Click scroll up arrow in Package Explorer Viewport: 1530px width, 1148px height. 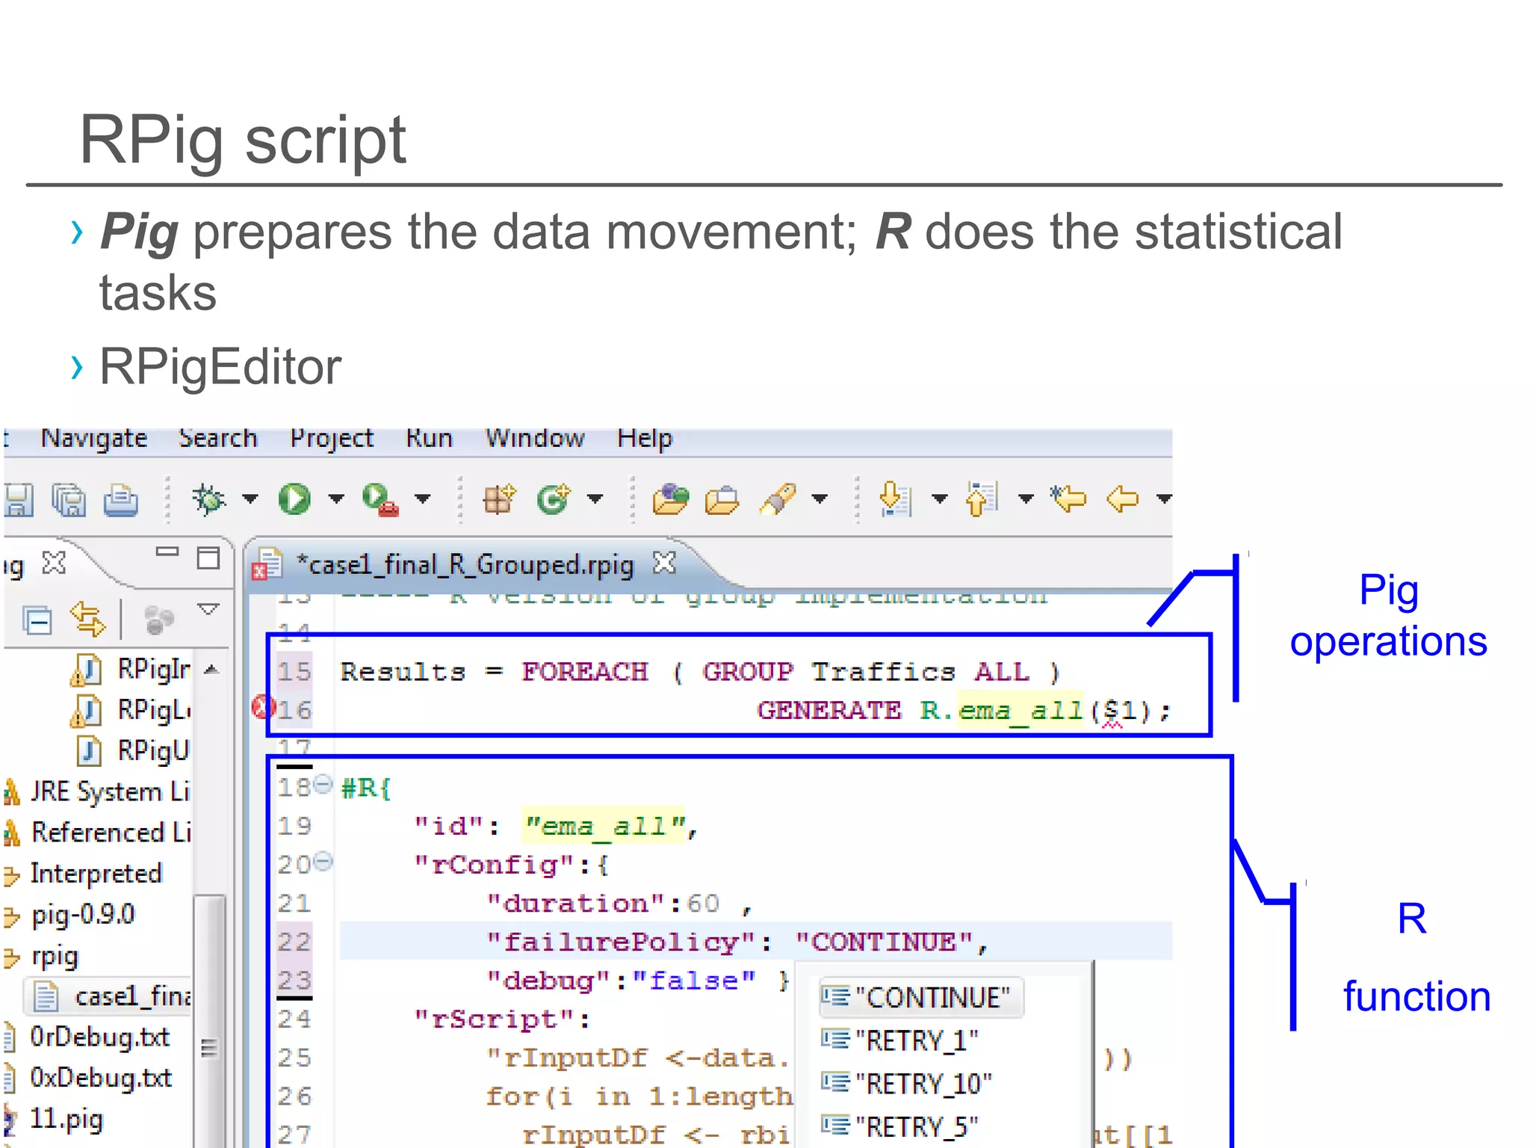[211, 669]
